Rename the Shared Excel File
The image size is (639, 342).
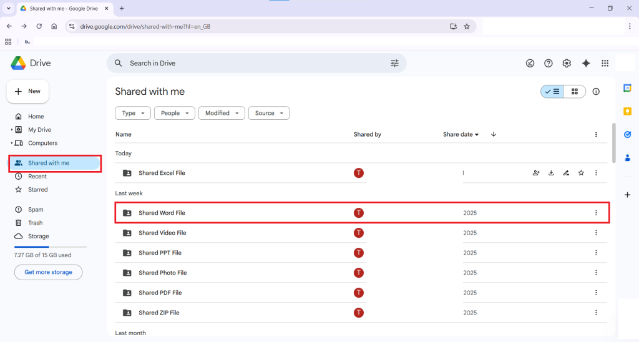point(566,173)
